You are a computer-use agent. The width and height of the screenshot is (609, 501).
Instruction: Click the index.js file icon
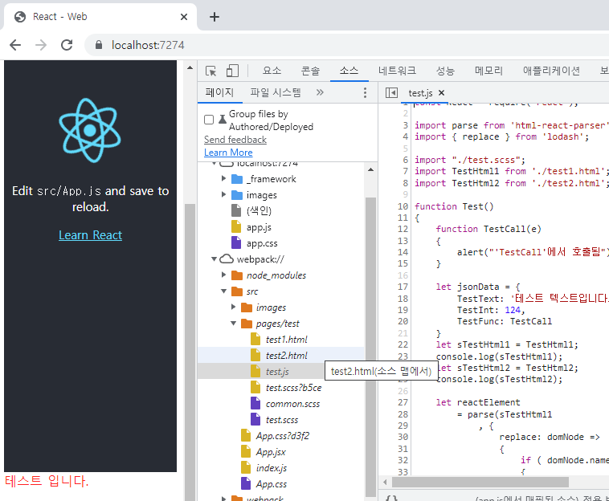coord(246,467)
